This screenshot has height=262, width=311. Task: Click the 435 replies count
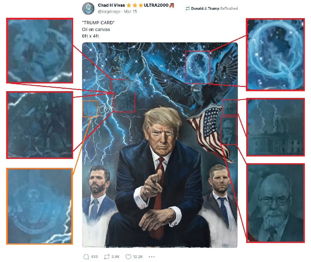tap(94, 257)
